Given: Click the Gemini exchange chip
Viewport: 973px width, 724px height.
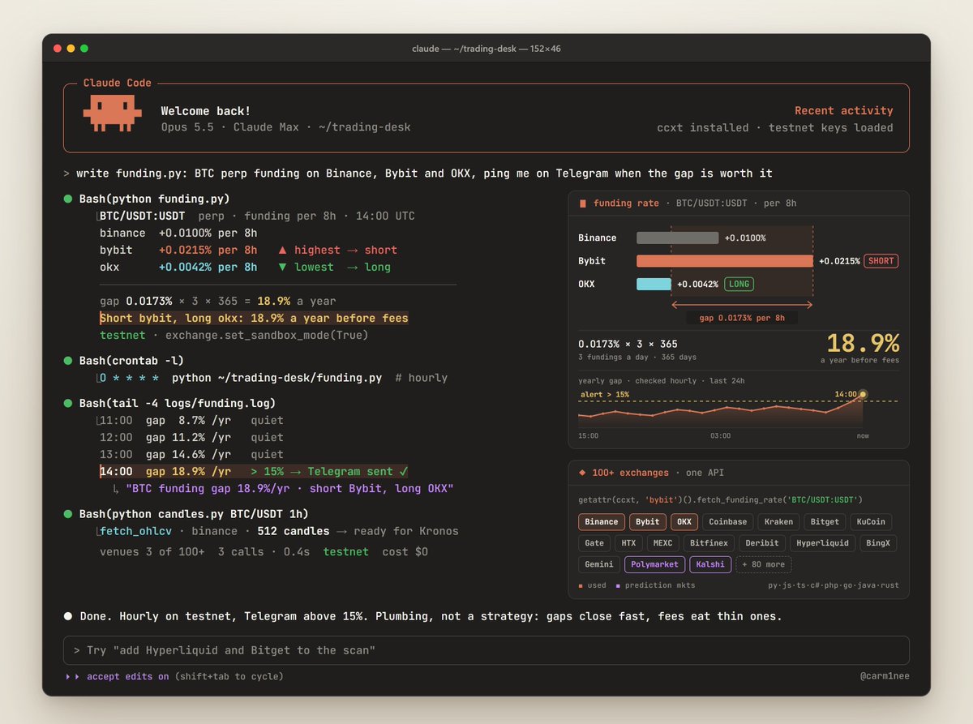Looking at the screenshot, I should pos(599,564).
